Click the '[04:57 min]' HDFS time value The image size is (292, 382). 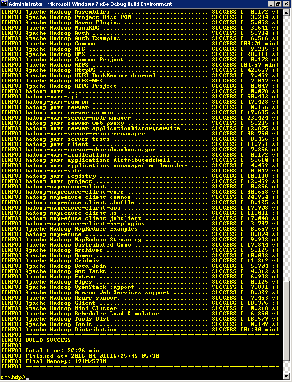[260, 65]
